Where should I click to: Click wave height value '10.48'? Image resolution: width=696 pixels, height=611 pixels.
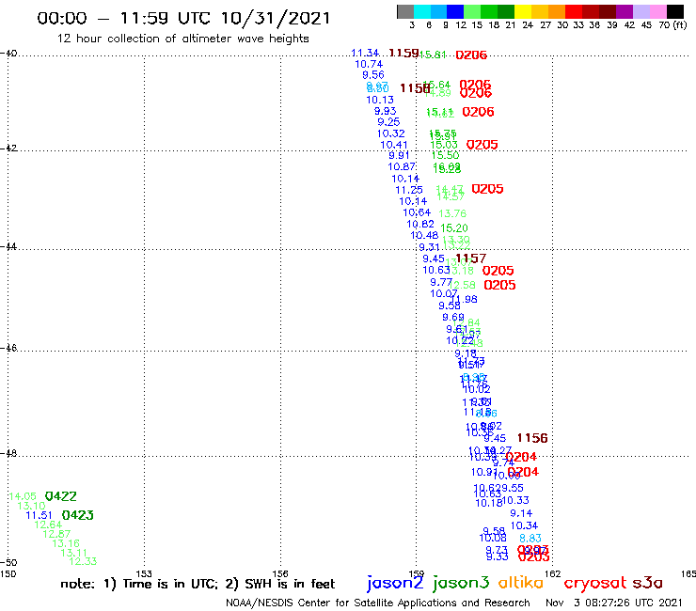[424, 235]
